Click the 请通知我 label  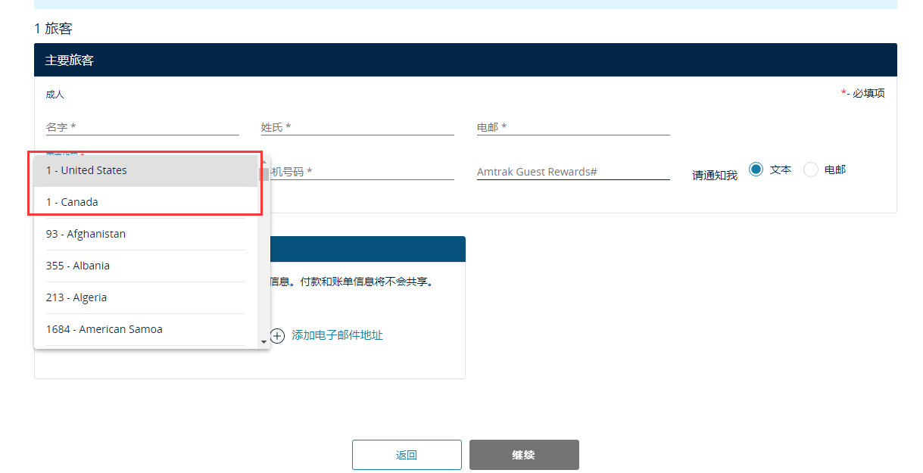[x=715, y=176]
